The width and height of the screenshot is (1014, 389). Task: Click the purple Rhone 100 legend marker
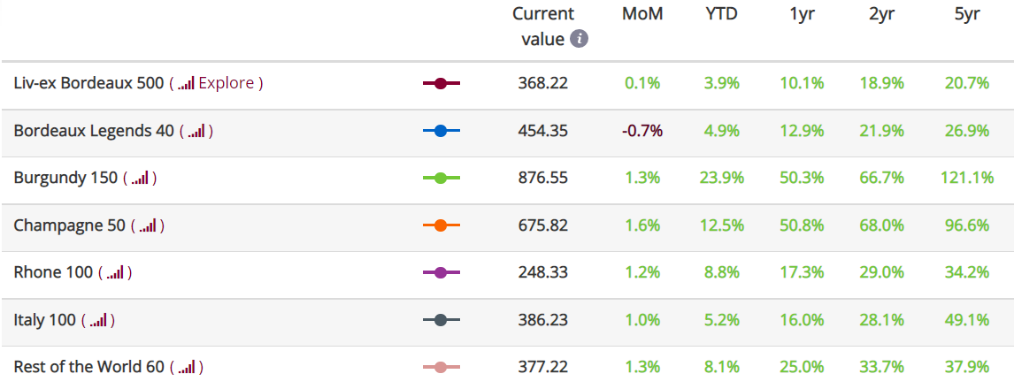point(441,272)
